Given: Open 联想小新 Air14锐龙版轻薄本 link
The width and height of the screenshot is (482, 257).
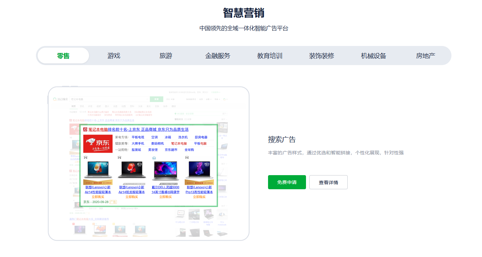Looking at the screenshot, I should click(x=132, y=190).
